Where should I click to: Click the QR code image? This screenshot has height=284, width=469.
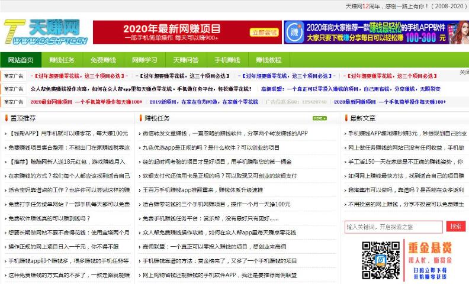tap(381, 260)
